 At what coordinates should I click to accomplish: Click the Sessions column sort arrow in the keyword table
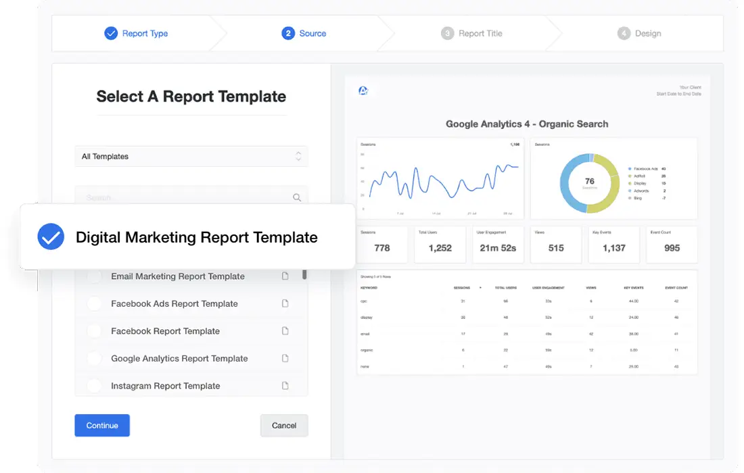pyautogui.click(x=480, y=287)
